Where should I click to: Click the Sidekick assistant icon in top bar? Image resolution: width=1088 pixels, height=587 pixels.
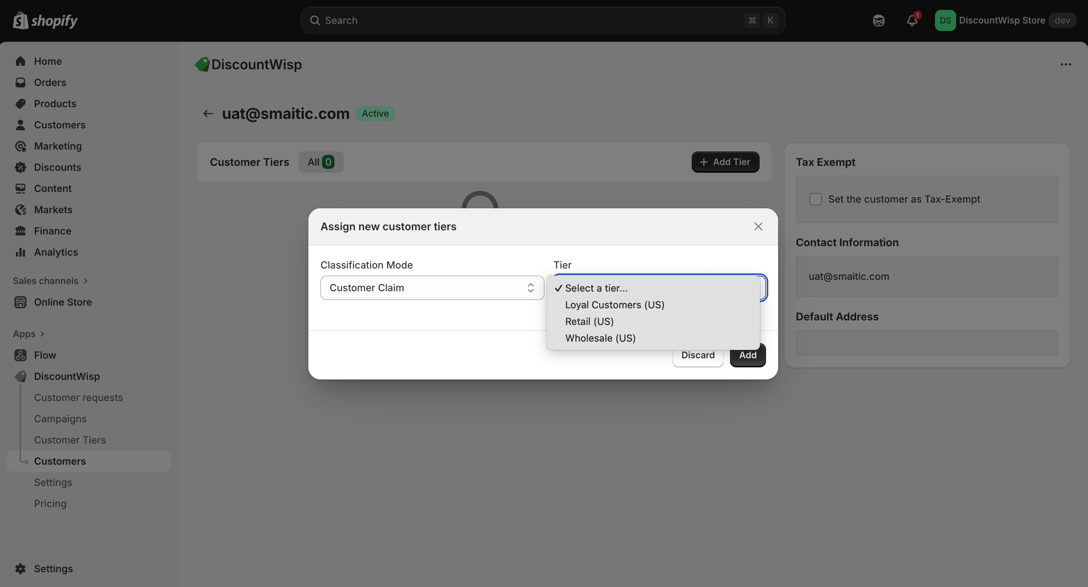pyautogui.click(x=879, y=20)
